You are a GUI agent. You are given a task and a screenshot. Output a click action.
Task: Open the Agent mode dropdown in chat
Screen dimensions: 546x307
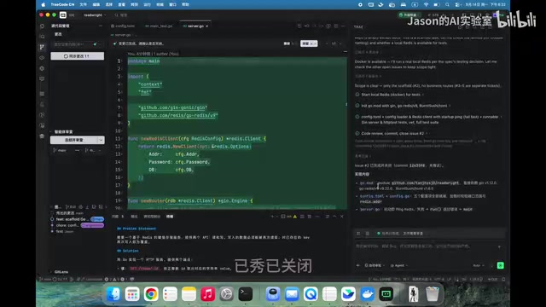pos(399,265)
